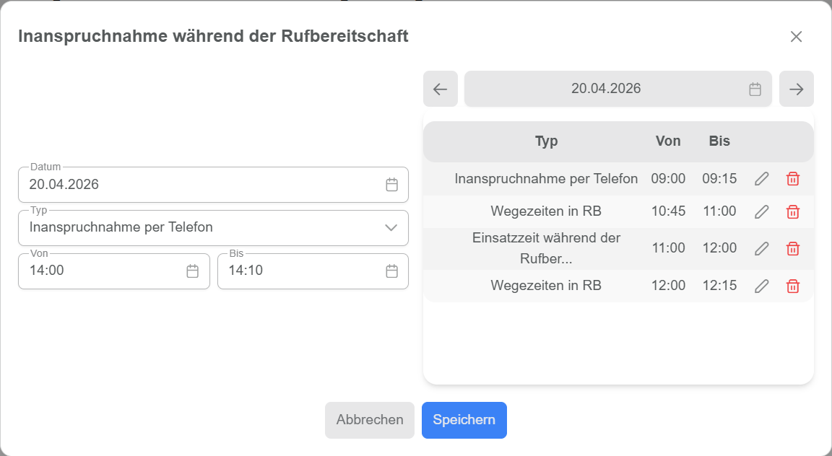Open the time picker in the Von field
This screenshot has height=456, width=832.
[x=193, y=271]
